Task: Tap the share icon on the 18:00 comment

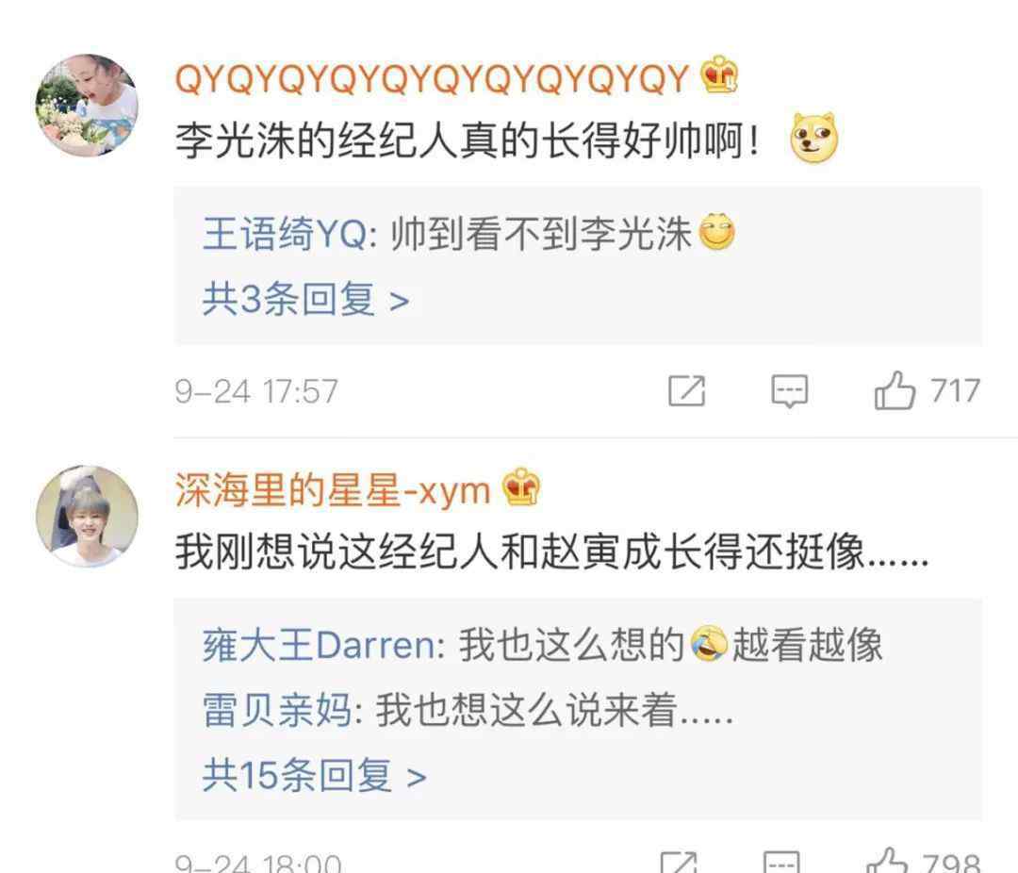Action: click(679, 862)
